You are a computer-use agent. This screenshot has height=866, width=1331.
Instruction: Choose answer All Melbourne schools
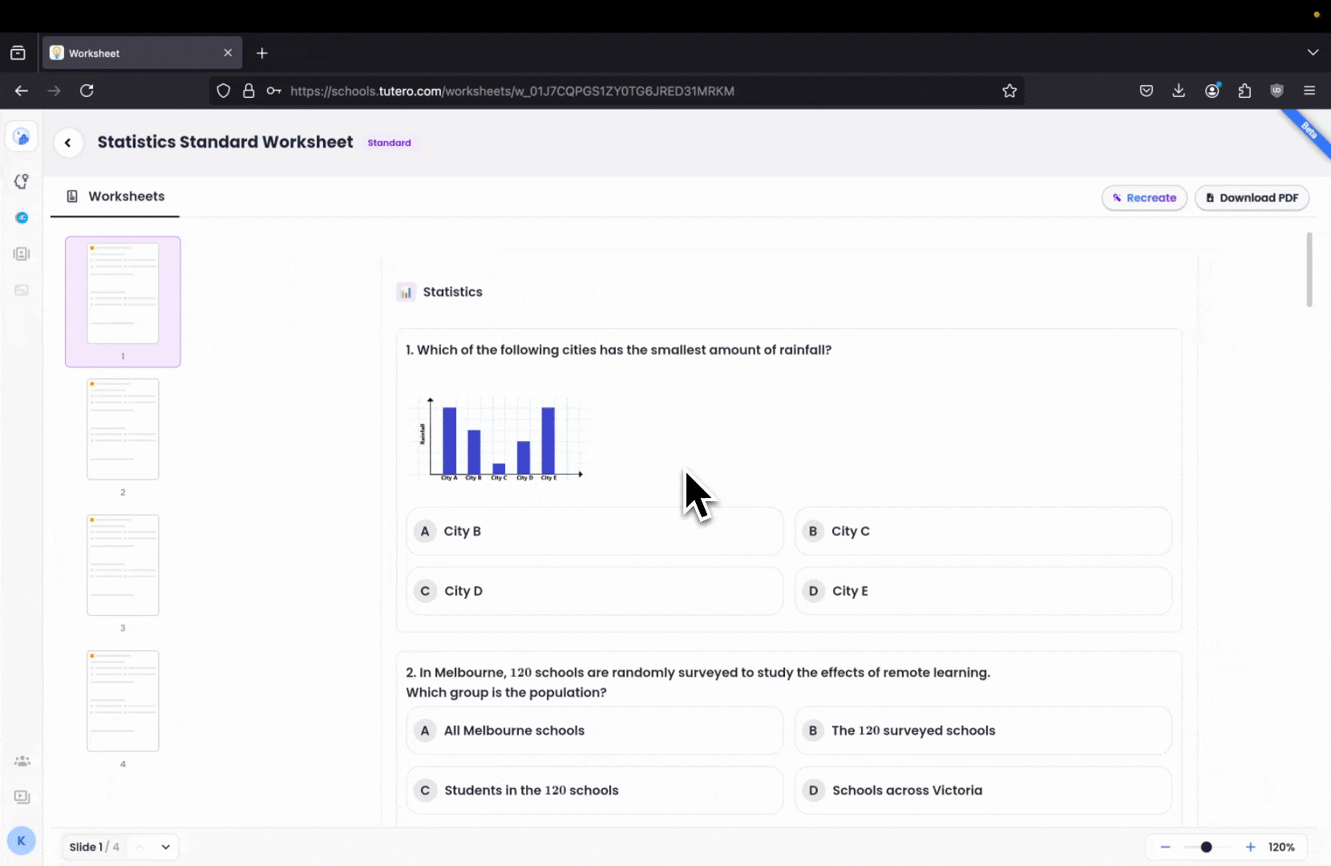click(594, 730)
